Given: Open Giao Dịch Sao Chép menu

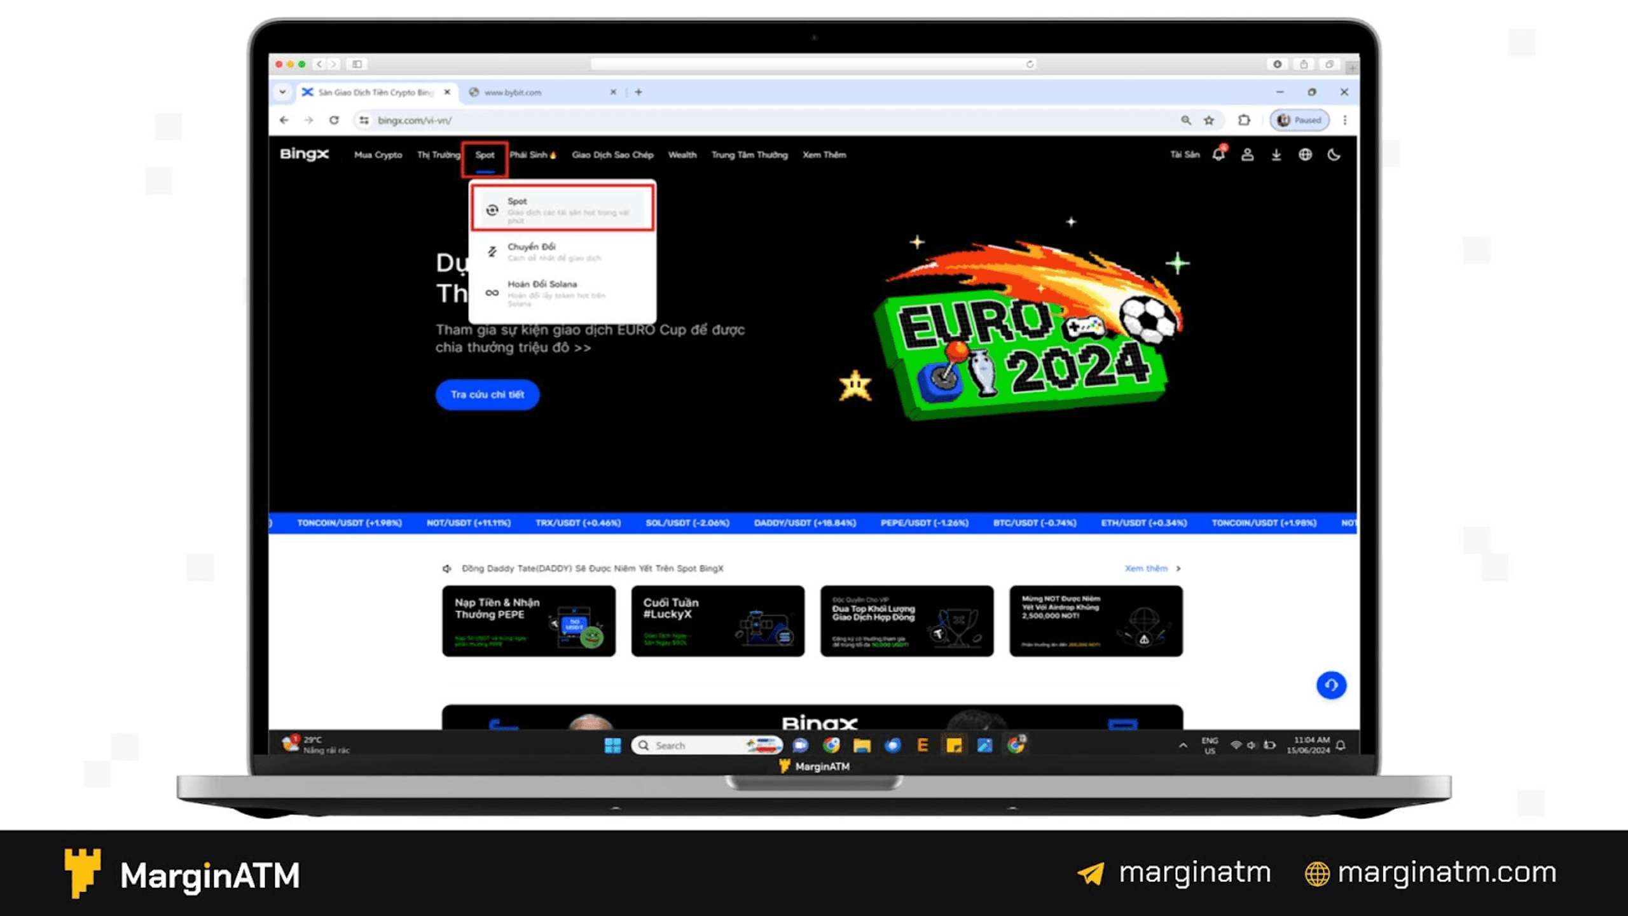Looking at the screenshot, I should (612, 155).
